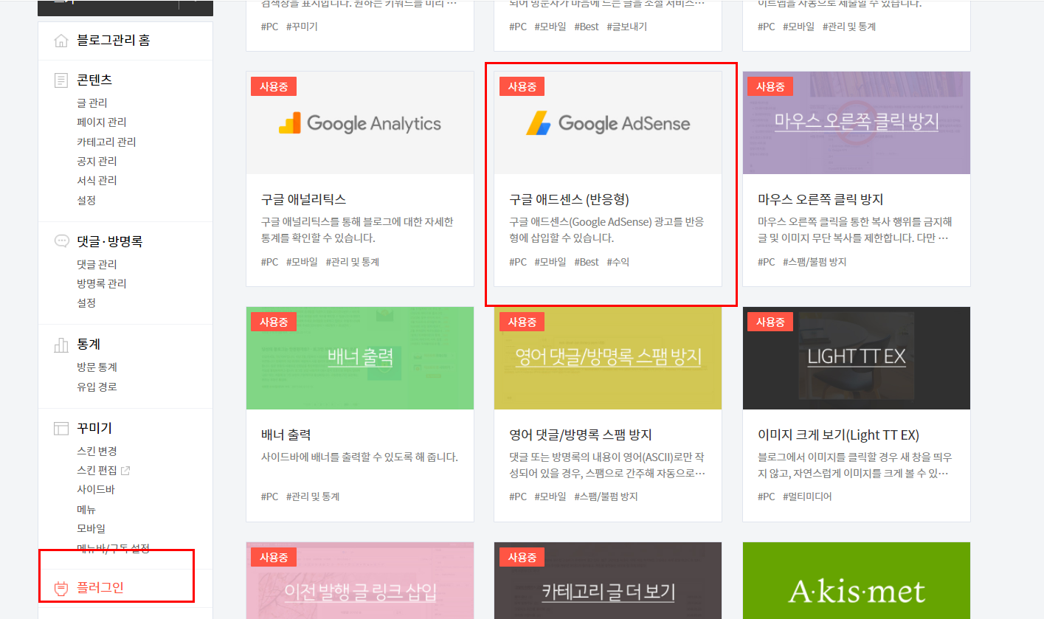This screenshot has width=1044, height=619.
Task: Click the Google Analytics logo image
Action: click(360, 123)
